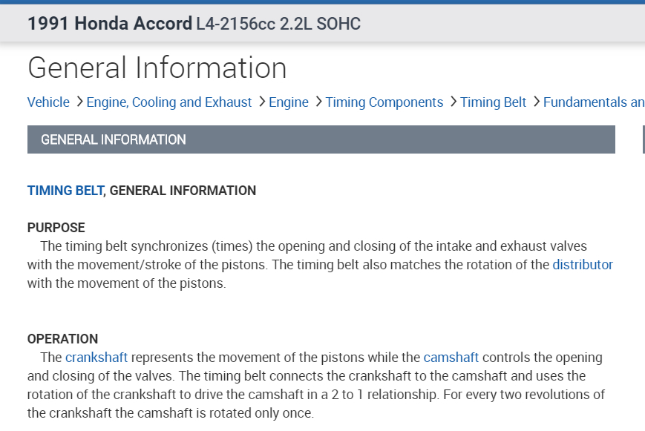This screenshot has height=431, width=645.
Task: Click the L4-2156cc 2.2L SOHC engine label
Action: [278, 24]
